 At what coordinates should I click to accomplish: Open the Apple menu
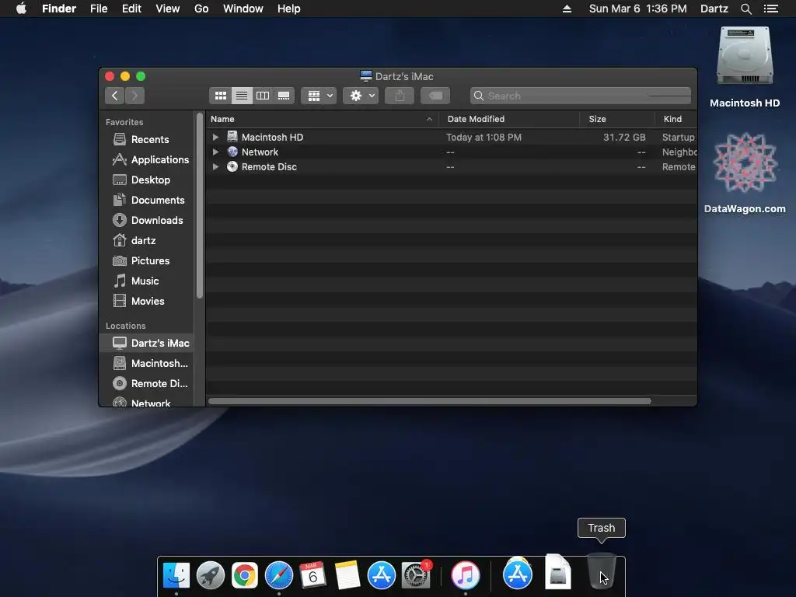tap(21, 9)
